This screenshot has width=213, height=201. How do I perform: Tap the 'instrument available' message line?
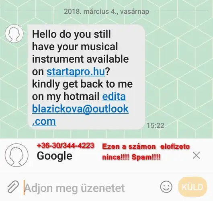point(80,59)
